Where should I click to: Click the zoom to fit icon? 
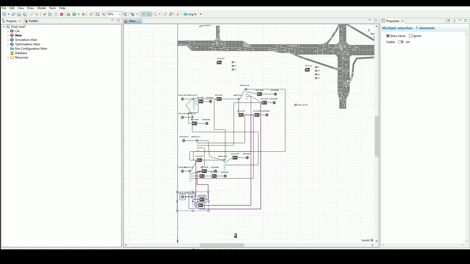pyautogui.click(x=97, y=14)
